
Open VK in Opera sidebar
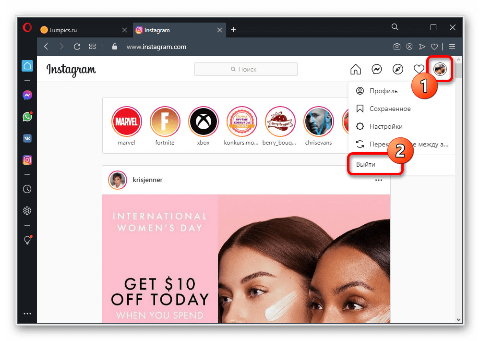tap(27, 138)
